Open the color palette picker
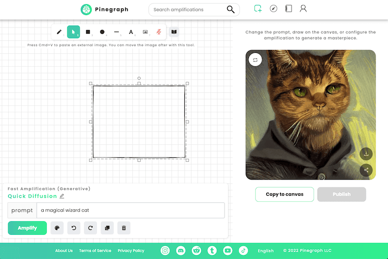The image size is (388, 259). [x=57, y=228]
